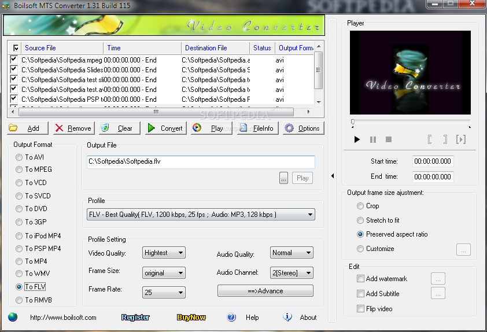
Task: Click the player seek slider handle
Action: pos(352,121)
